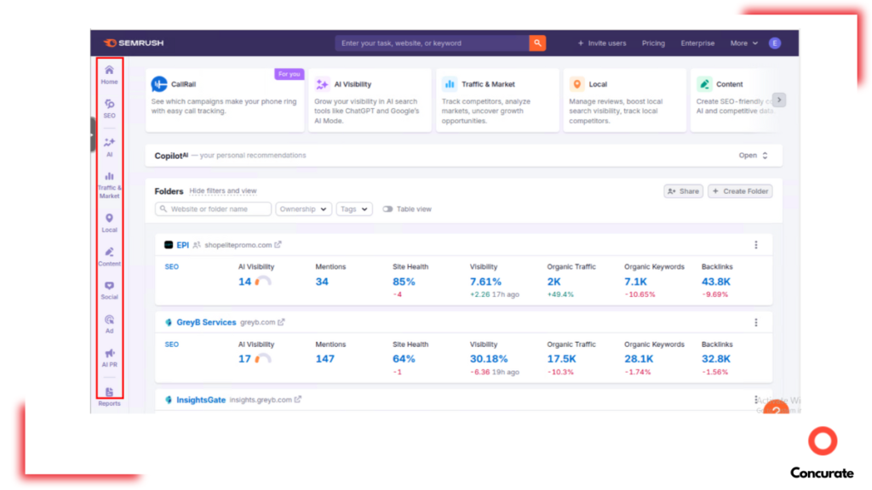
Task: Open the AI PR section
Action: point(109,358)
